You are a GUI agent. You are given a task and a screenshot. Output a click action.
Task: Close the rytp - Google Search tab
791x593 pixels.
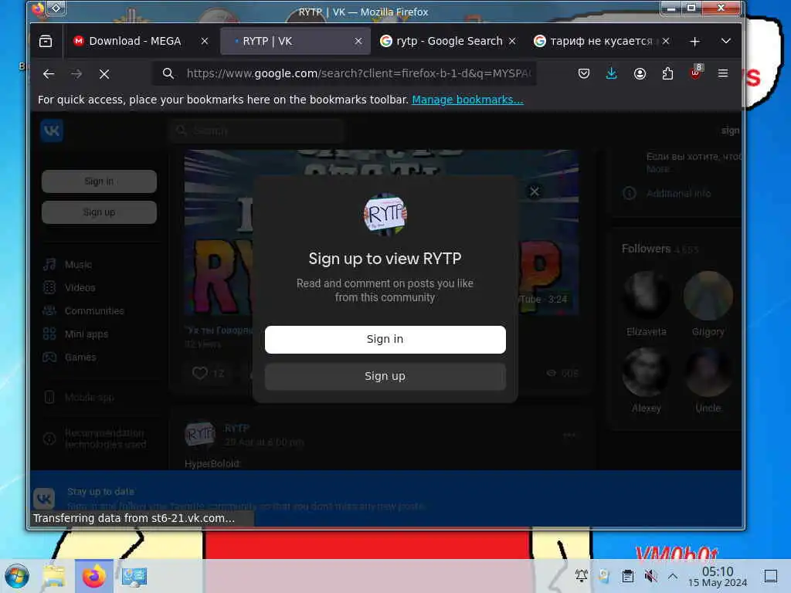coord(512,42)
